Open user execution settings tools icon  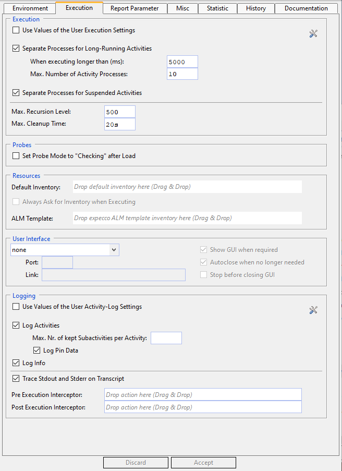(x=313, y=34)
